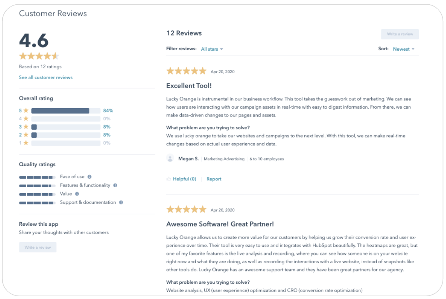Click Megan S. avatar icon

coord(170,158)
